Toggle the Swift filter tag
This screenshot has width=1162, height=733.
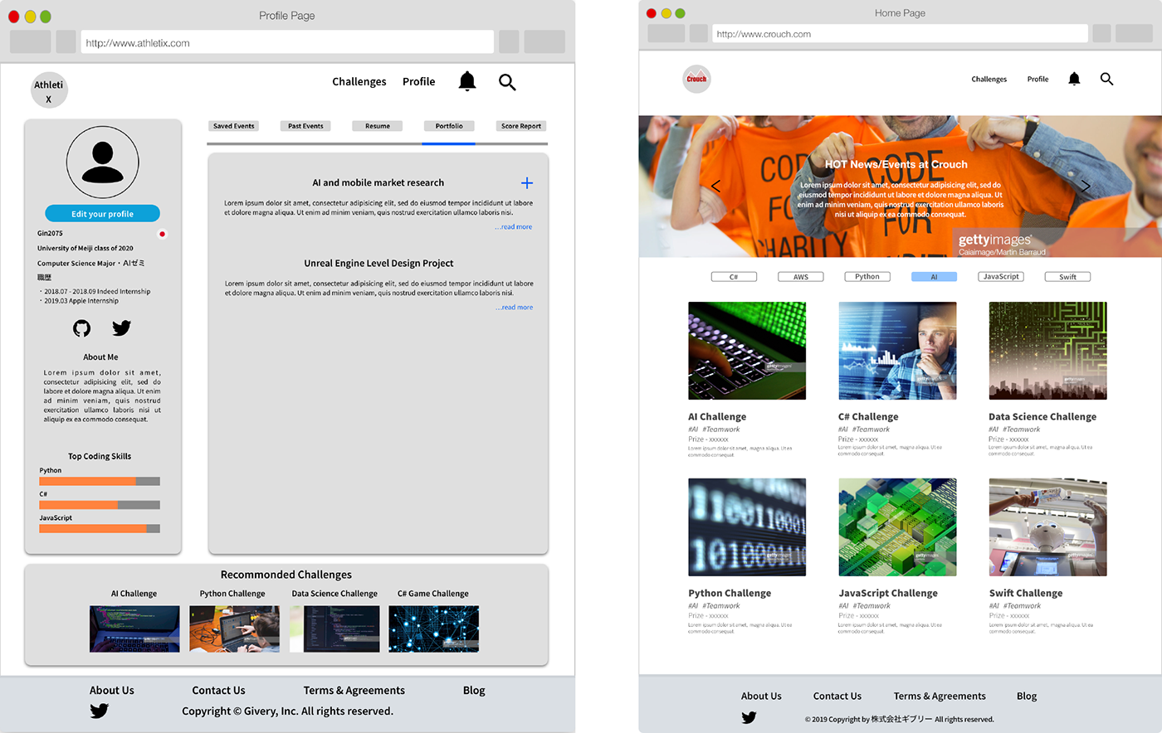[1067, 277]
